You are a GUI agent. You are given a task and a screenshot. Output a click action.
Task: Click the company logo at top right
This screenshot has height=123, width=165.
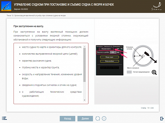pos(157,6)
